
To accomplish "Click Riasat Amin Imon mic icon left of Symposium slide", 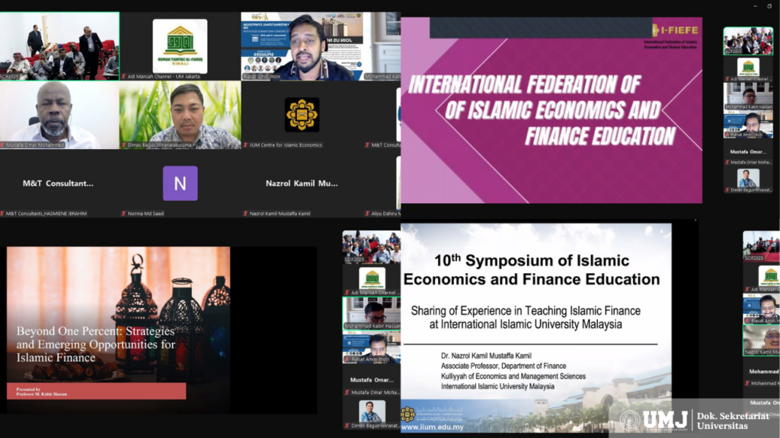I will pos(347,359).
